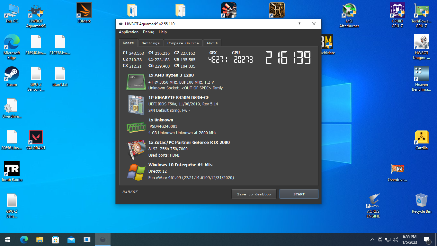Click Save to desktop button

254,194
